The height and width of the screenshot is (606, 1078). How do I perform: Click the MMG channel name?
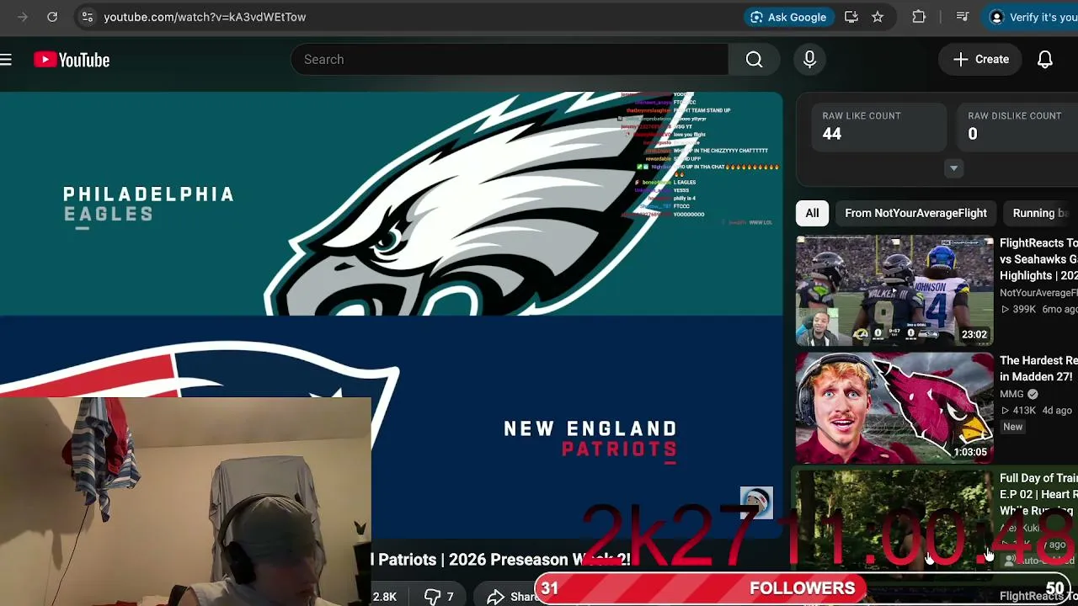pyautogui.click(x=1011, y=394)
